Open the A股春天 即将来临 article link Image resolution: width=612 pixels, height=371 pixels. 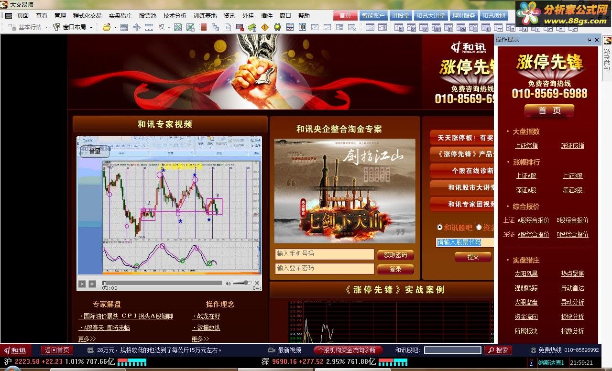(x=104, y=327)
